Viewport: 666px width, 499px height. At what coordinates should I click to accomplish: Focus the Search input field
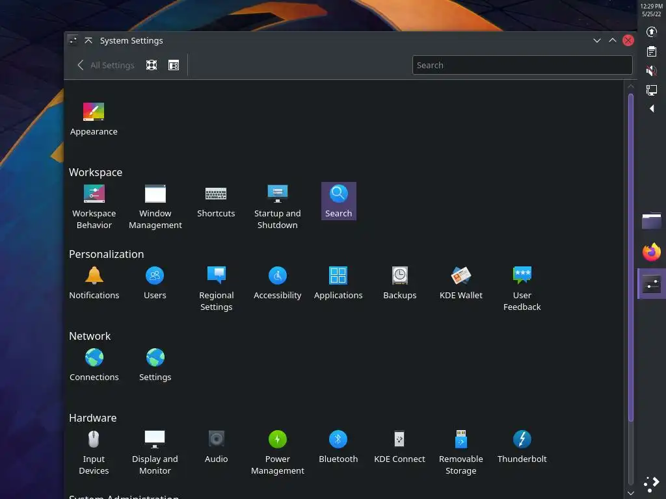(522, 65)
